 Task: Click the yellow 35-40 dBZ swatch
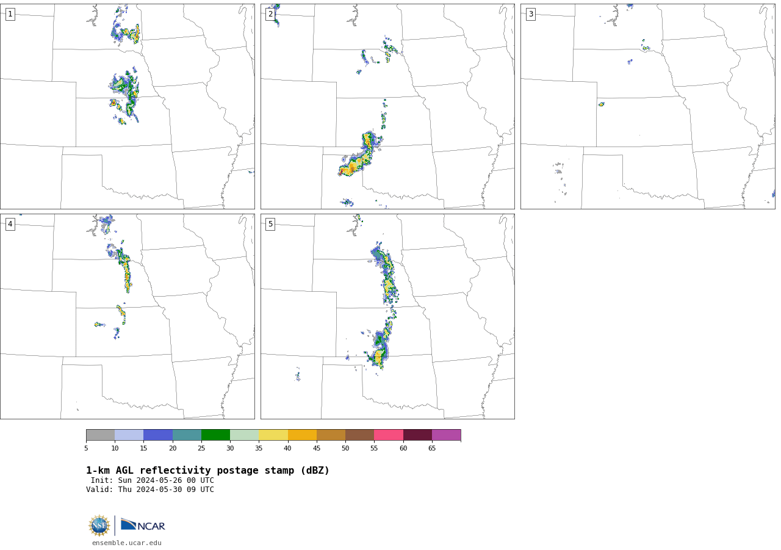coord(273,435)
